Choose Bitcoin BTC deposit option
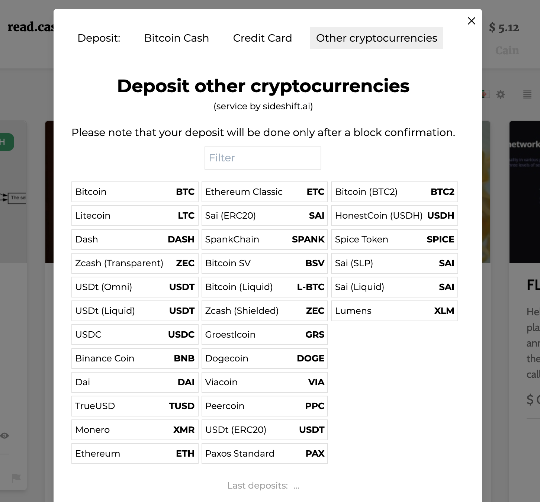Screen dimensions: 540x502 click(135, 192)
